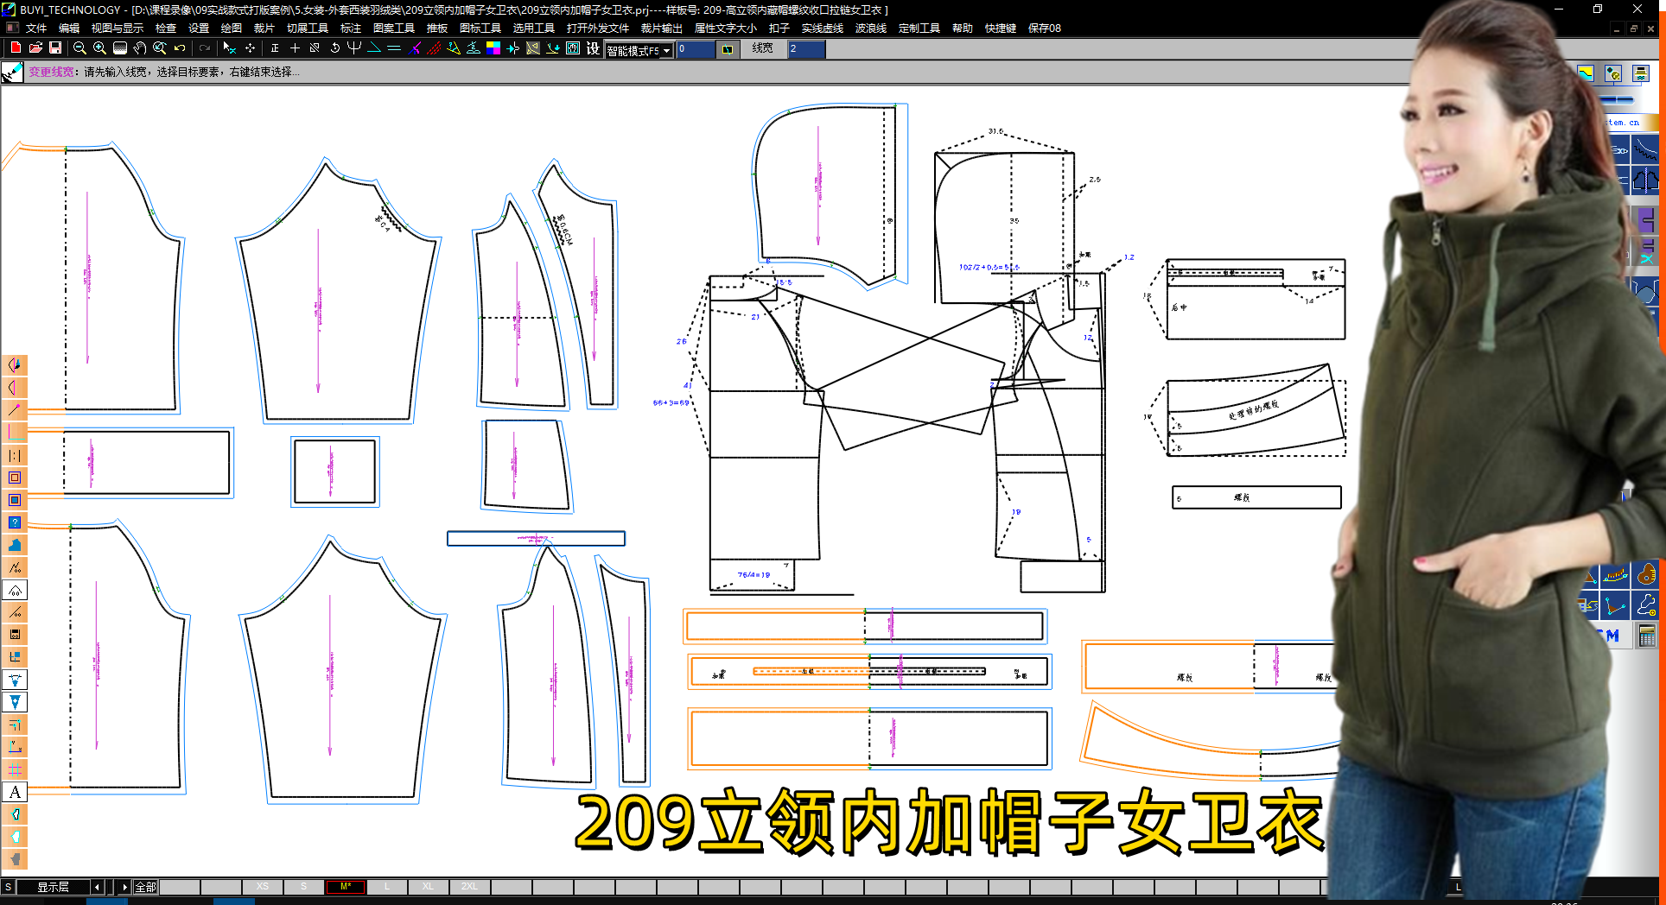Click the Undo arrow icon
1666x905 pixels.
coord(180,48)
